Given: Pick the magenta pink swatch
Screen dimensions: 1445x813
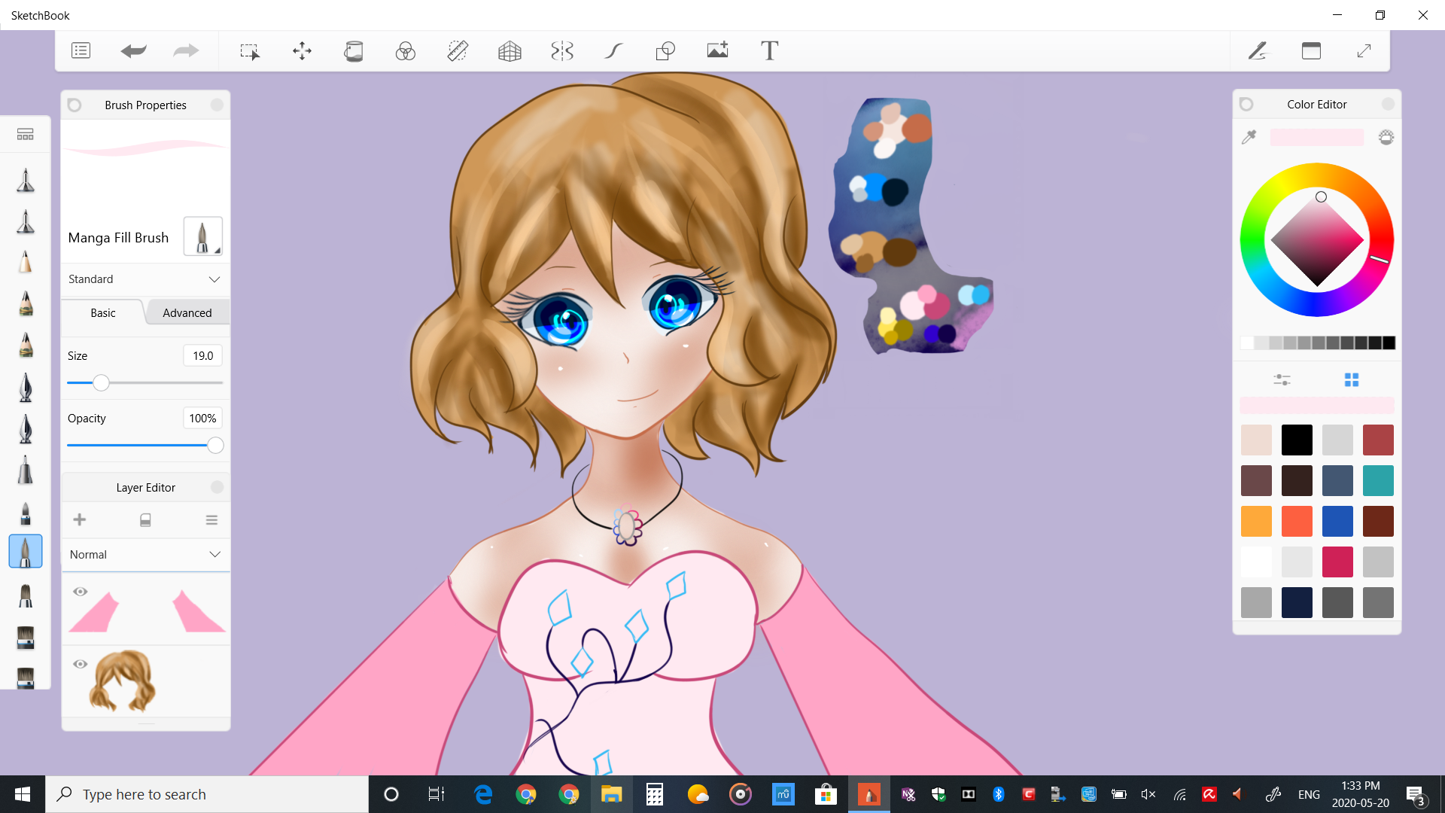Looking at the screenshot, I should coord(1337,562).
